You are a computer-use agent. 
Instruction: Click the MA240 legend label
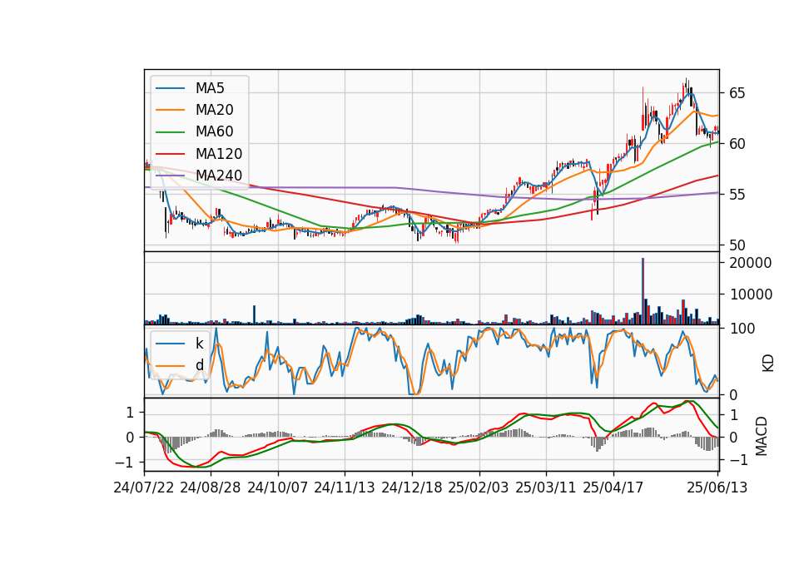219,176
